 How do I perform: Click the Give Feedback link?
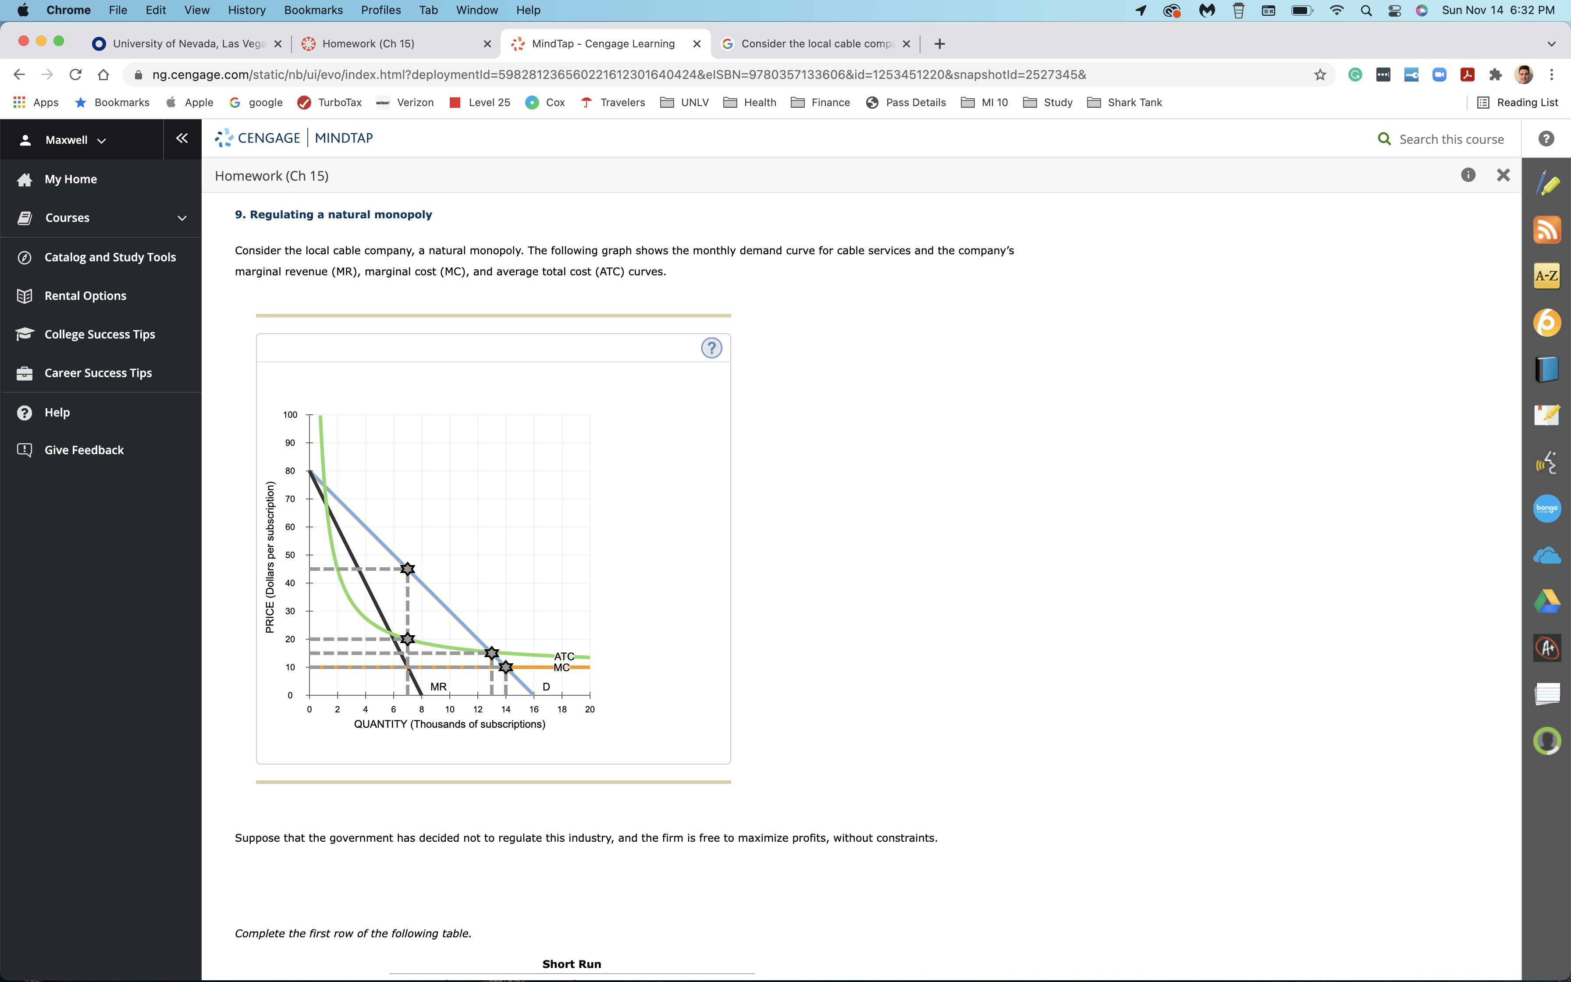(83, 449)
